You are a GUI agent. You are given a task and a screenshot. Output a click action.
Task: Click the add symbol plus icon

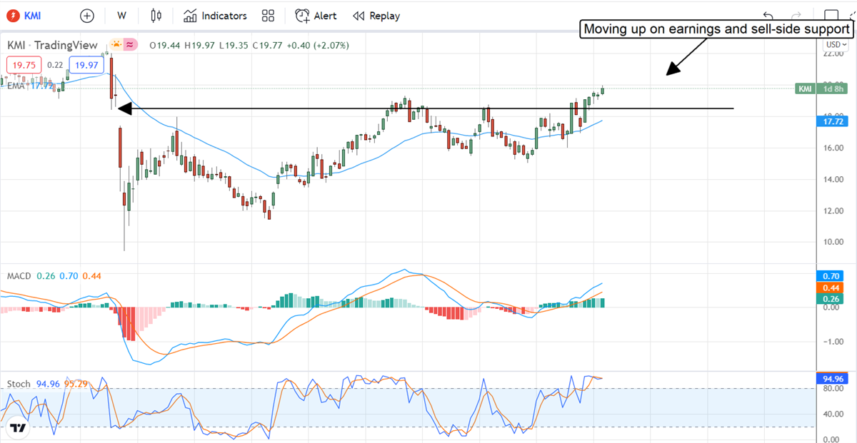(x=86, y=16)
